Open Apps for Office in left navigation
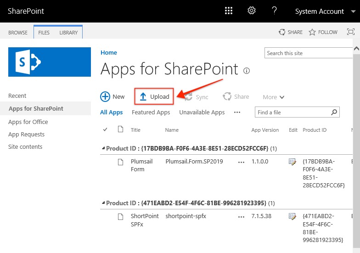Image resolution: width=360 pixels, height=253 pixels. tap(28, 122)
